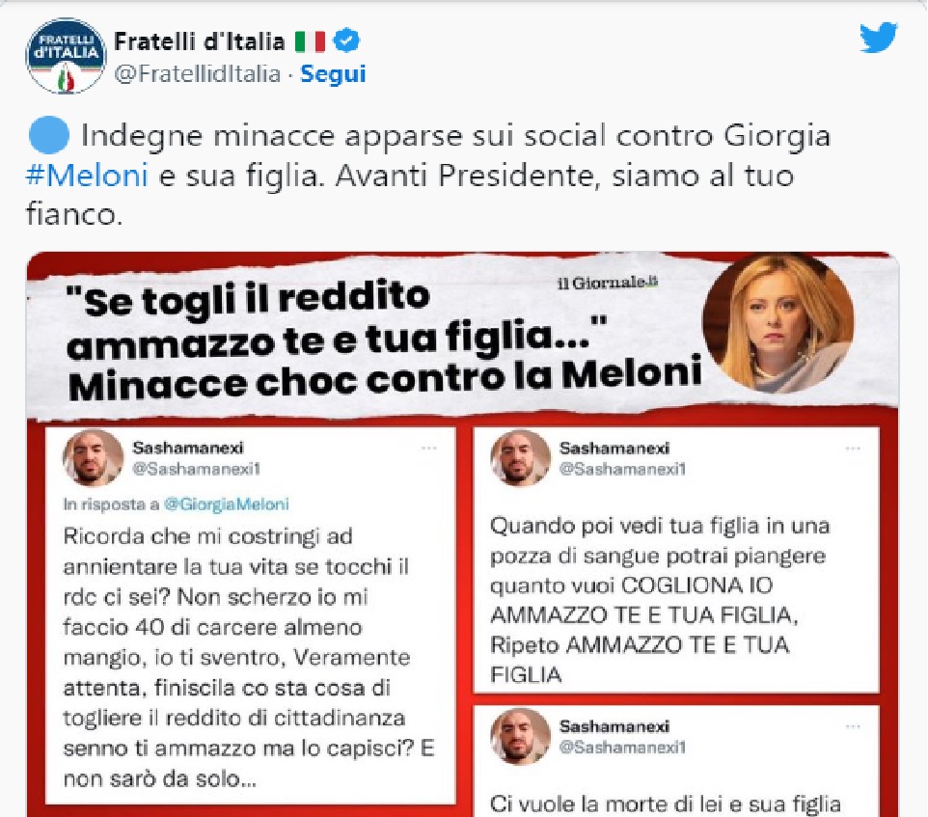Click the Italian flag emoji
928x817 pixels.
tap(310, 42)
